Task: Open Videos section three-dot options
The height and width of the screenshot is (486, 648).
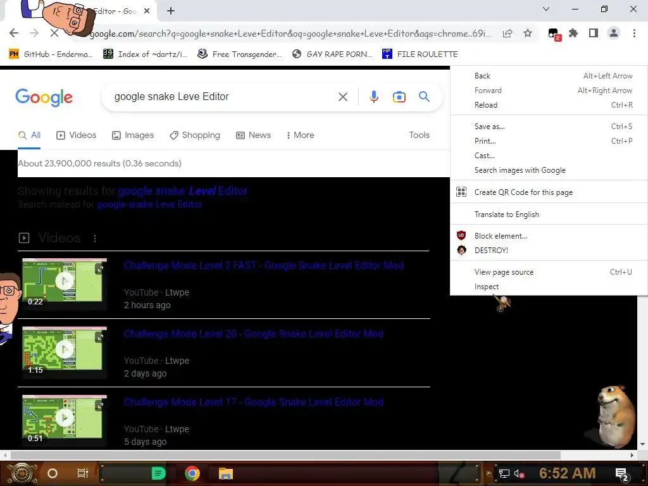Action: pos(95,239)
